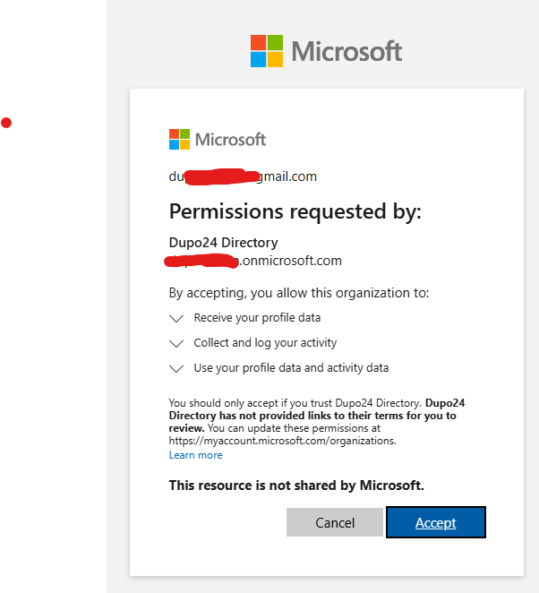Select the 'Receive your profile data' text

(257, 318)
